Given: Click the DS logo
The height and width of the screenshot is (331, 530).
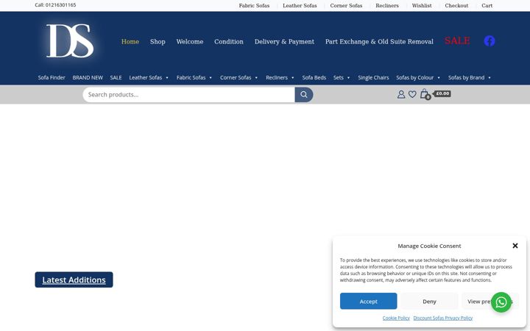Looking at the screenshot, I should (70, 40).
